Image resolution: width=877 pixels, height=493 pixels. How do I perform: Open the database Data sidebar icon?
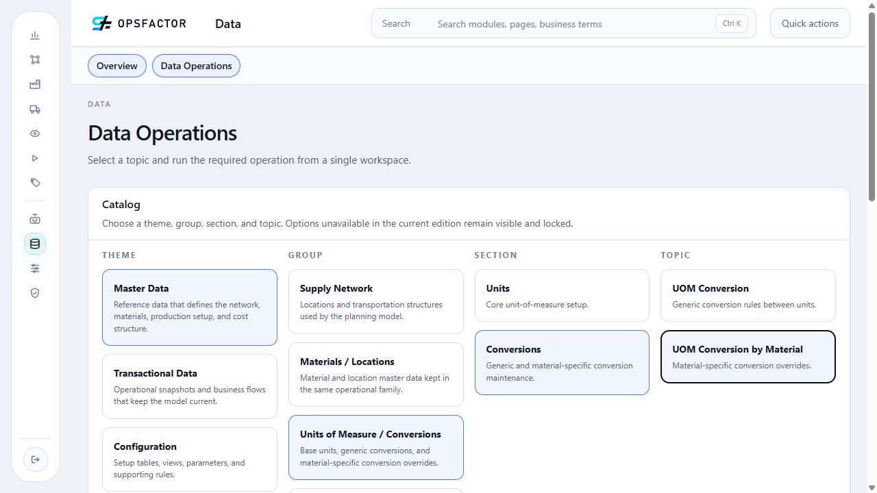35,244
